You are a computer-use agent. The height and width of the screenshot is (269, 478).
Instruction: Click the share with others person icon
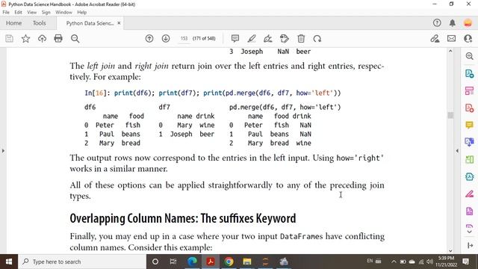(x=468, y=38)
